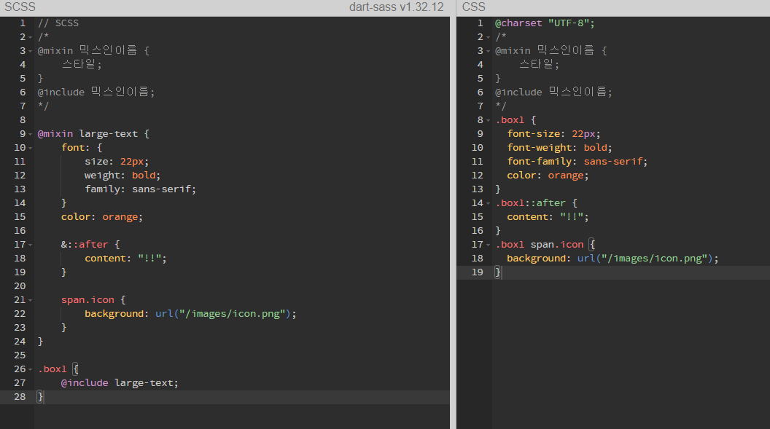Screen dimensions: 770x429
Task: Click 'font-weight: bold;' in the CSS output
Action: (x=559, y=148)
